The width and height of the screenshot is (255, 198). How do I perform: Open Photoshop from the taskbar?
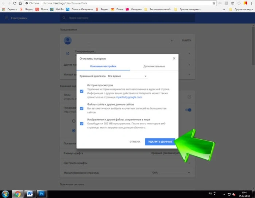[x=42, y=194]
